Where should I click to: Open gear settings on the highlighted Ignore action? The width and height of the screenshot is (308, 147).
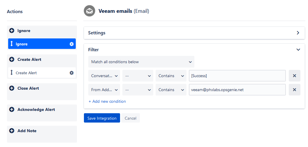click(x=71, y=44)
